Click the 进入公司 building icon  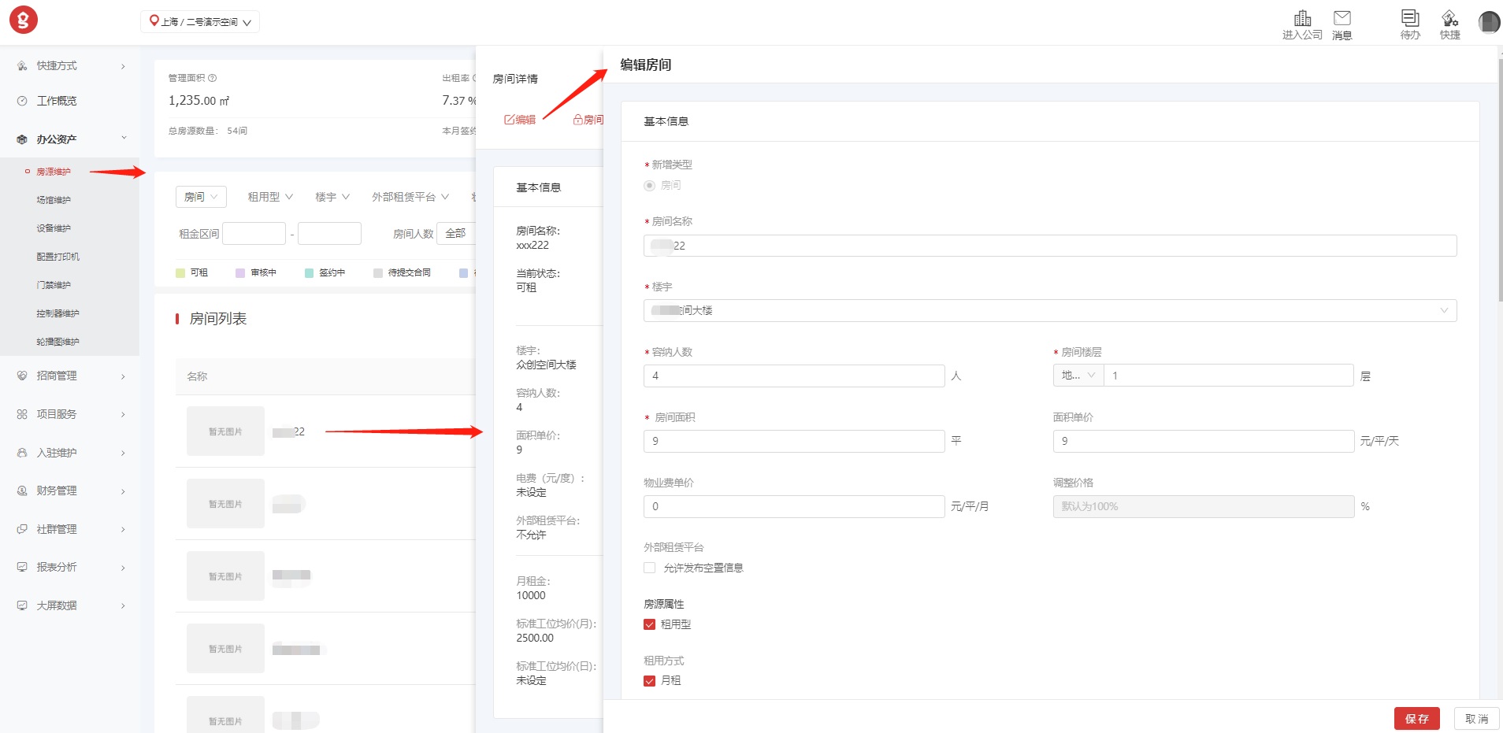coord(1302,18)
